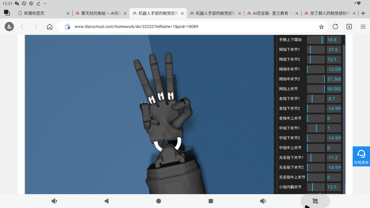
Task: Tap the user profile avatar icon
Action: [x=9, y=27]
